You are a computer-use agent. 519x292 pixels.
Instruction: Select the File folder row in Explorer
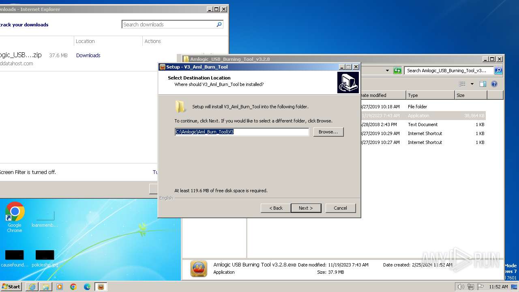pyautogui.click(x=423, y=107)
